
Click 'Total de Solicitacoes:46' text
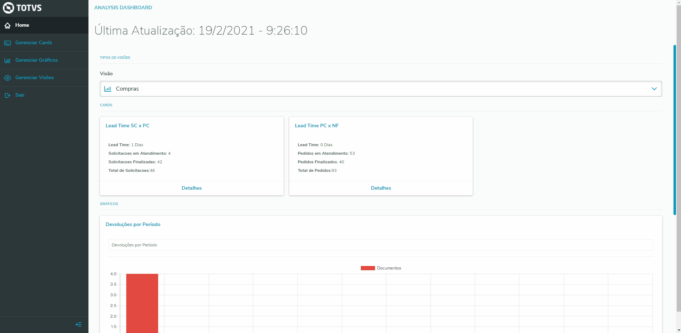[x=132, y=170]
